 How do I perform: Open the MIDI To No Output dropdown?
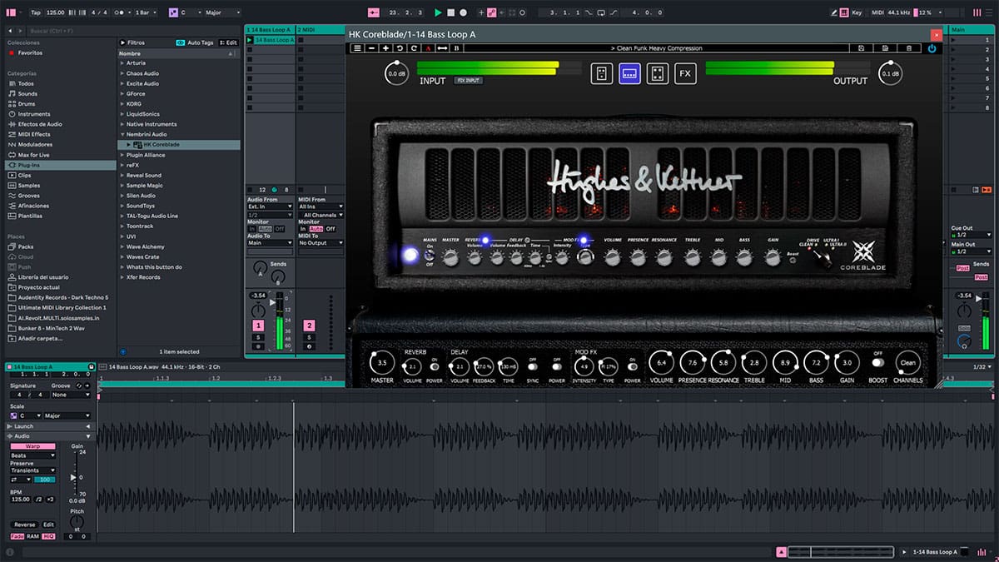321,243
